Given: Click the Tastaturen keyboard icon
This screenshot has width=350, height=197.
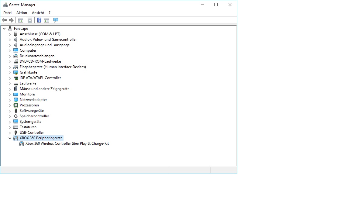Looking at the screenshot, I should point(15,127).
